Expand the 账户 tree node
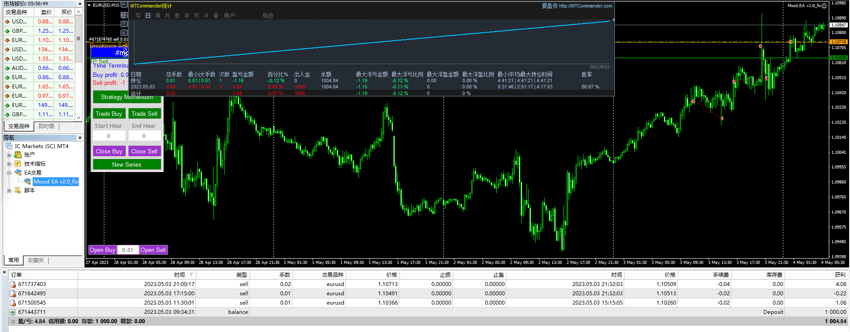The width and height of the screenshot is (850, 332). [x=9, y=155]
